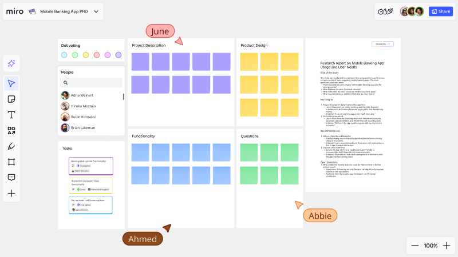Select the Pen drawing tool
Image resolution: width=458 pixels, height=257 pixels.
click(11, 146)
